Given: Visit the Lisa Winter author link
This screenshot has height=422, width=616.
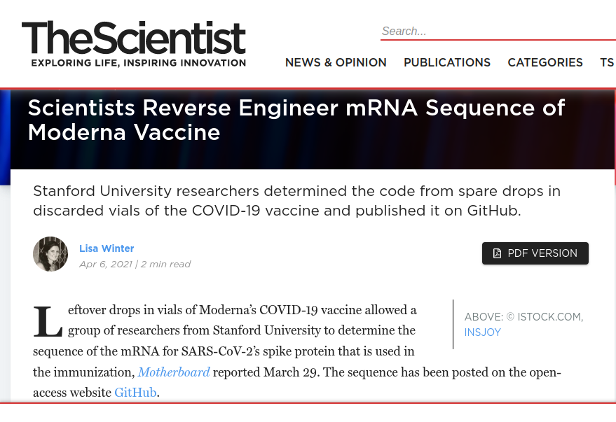Looking at the screenshot, I should pyautogui.click(x=107, y=248).
